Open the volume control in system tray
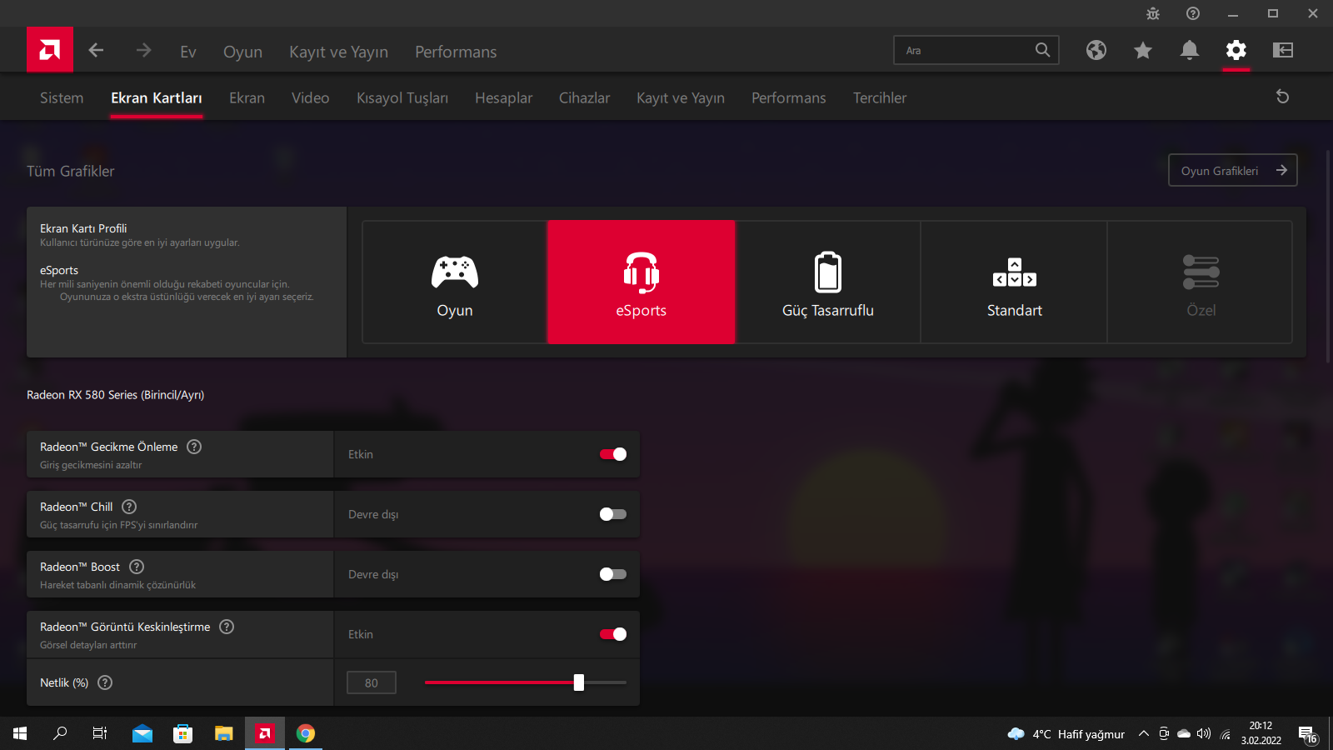The width and height of the screenshot is (1333, 750). (x=1204, y=733)
